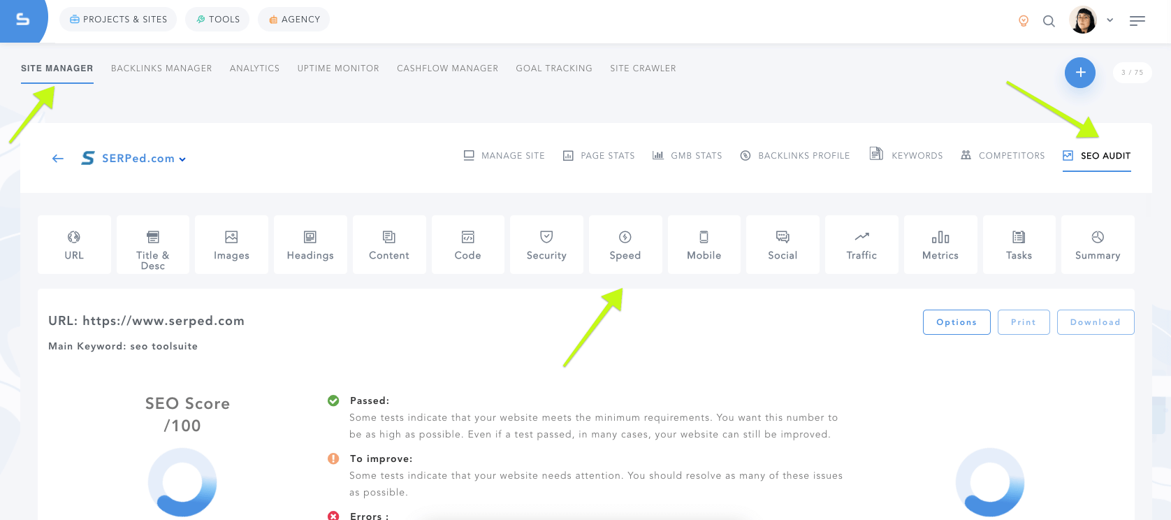This screenshot has height=520, width=1171.
Task: Open the Uptime Monitor tab
Action: [x=338, y=68]
